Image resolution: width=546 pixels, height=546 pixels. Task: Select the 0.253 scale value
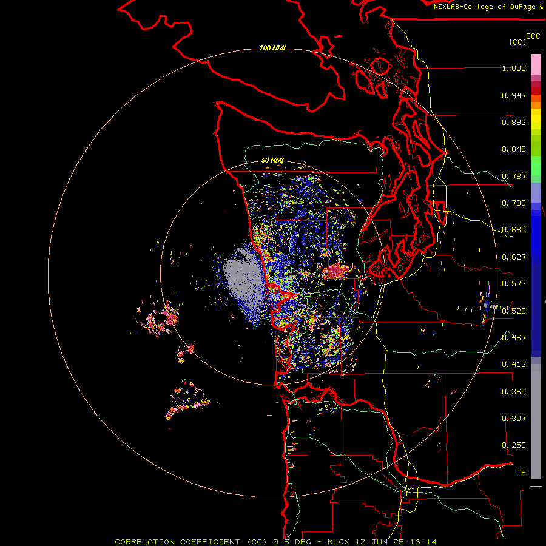[x=514, y=445]
